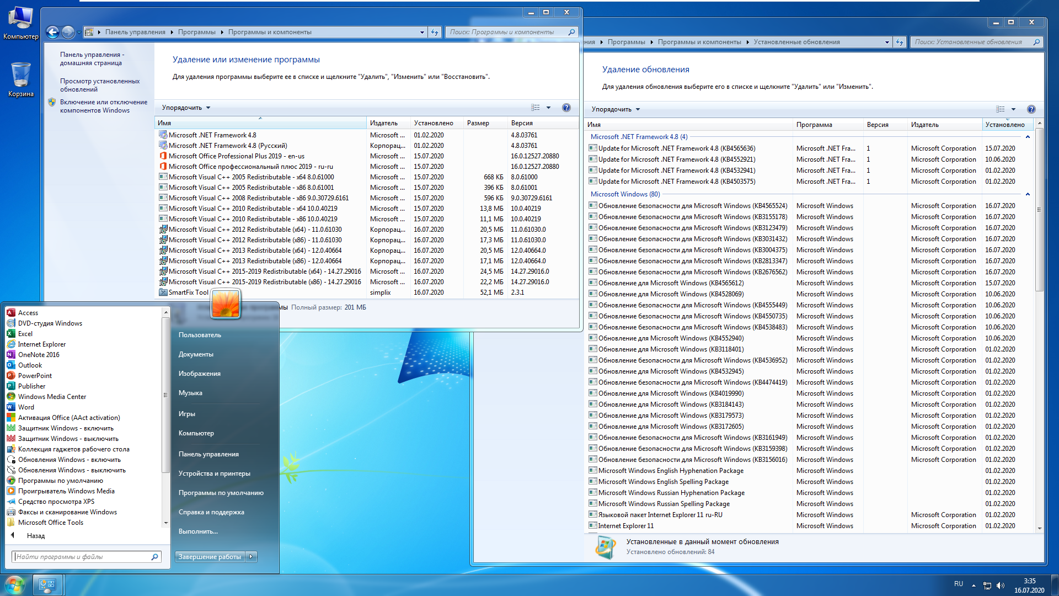
Task: Open Документы in Start menu
Action: [196, 354]
